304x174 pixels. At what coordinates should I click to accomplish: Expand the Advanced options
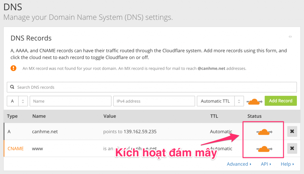tap(239, 164)
